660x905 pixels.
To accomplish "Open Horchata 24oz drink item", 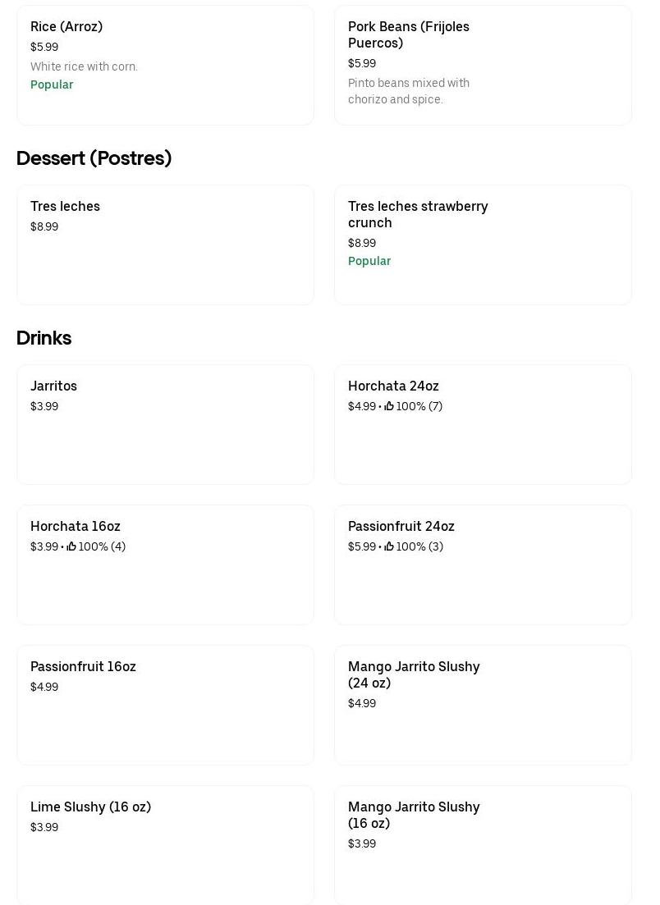I will (x=483, y=435).
